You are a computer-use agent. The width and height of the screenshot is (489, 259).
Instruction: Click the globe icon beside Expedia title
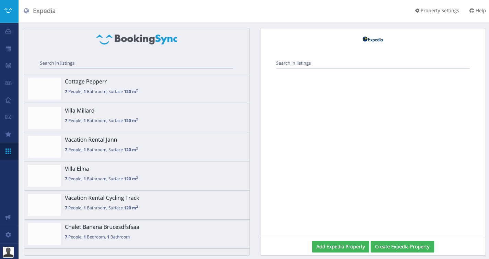click(26, 11)
